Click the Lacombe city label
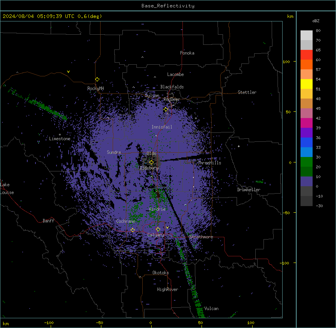Viewport: 336px width, 328px height. (x=175, y=74)
